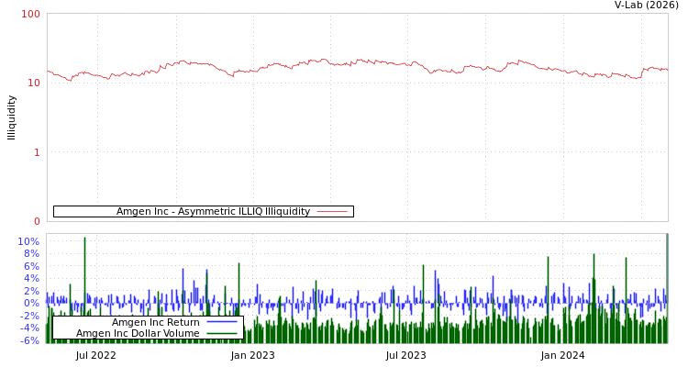Click the 8% tick label
This screenshot has width=688, height=367.
pyautogui.click(x=31, y=254)
